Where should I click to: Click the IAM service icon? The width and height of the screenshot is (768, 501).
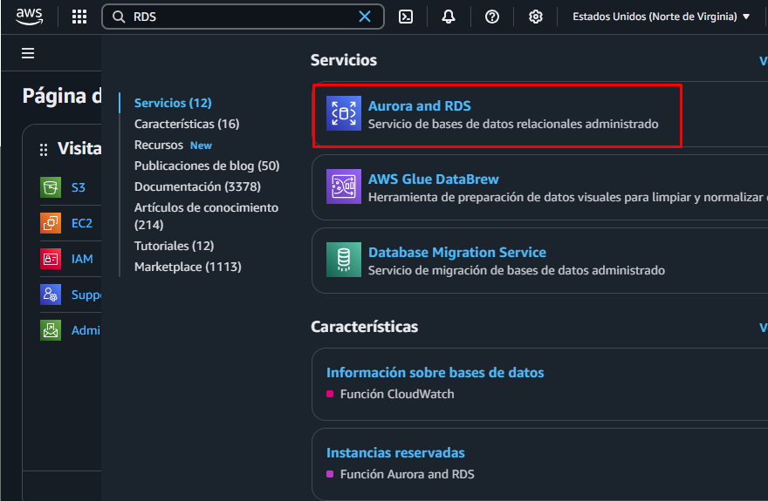(51, 259)
